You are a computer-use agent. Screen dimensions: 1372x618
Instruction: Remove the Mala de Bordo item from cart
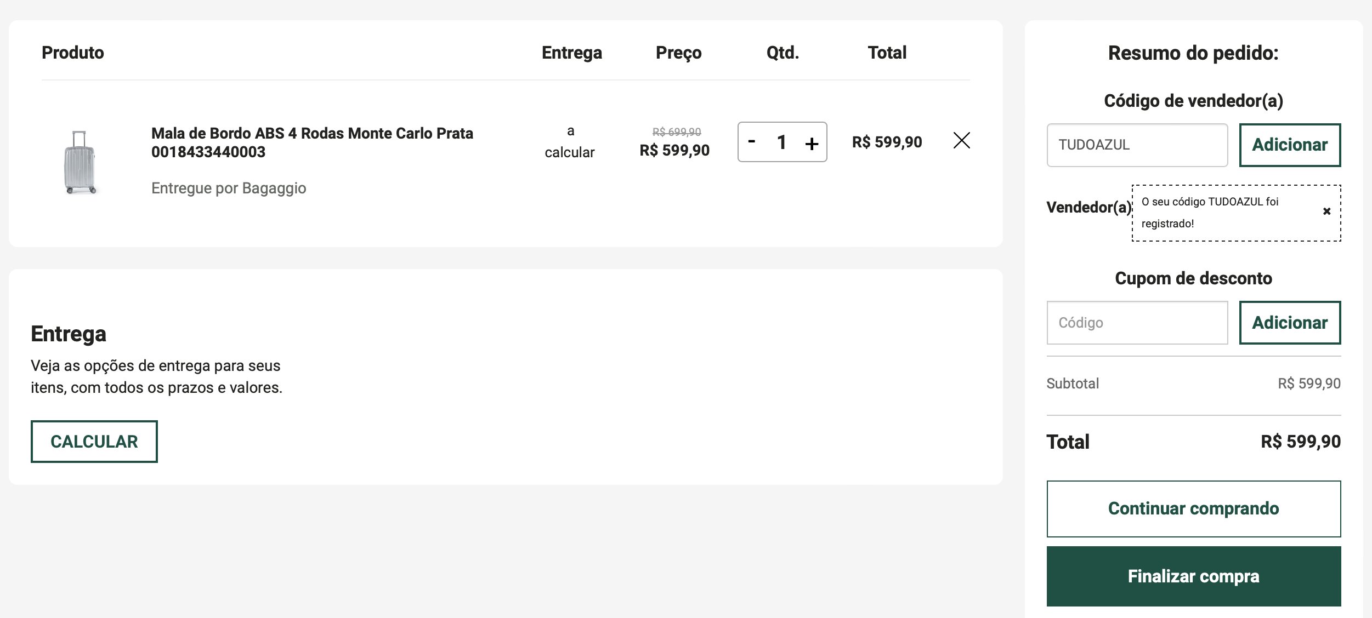(961, 140)
